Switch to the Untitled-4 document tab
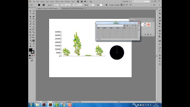The height and width of the screenshot is (107, 190). pos(47,8)
